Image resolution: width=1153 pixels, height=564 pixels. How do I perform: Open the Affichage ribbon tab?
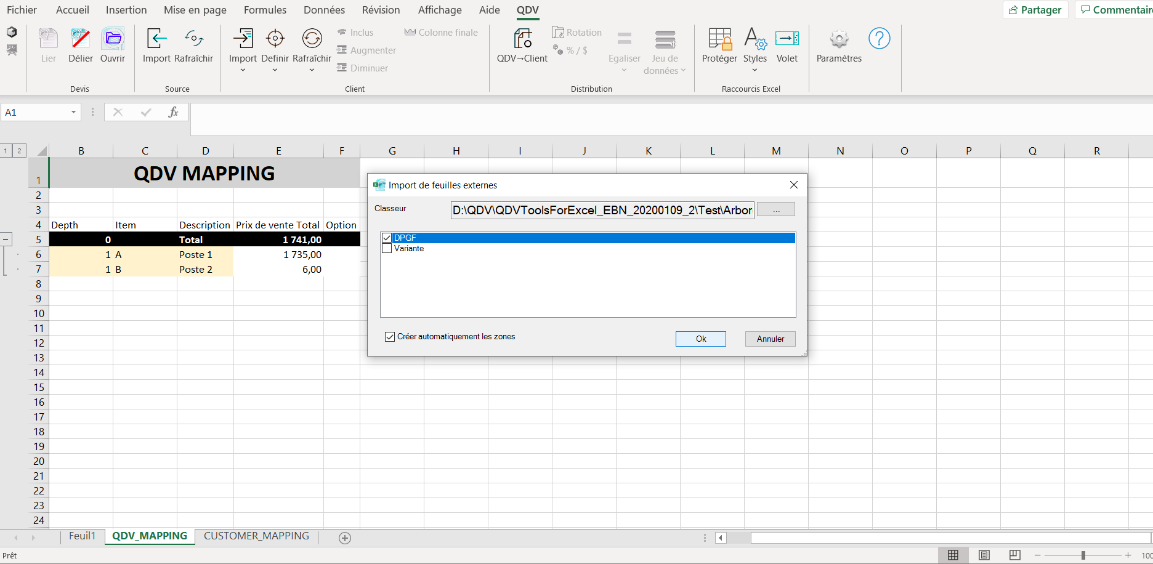pos(440,10)
